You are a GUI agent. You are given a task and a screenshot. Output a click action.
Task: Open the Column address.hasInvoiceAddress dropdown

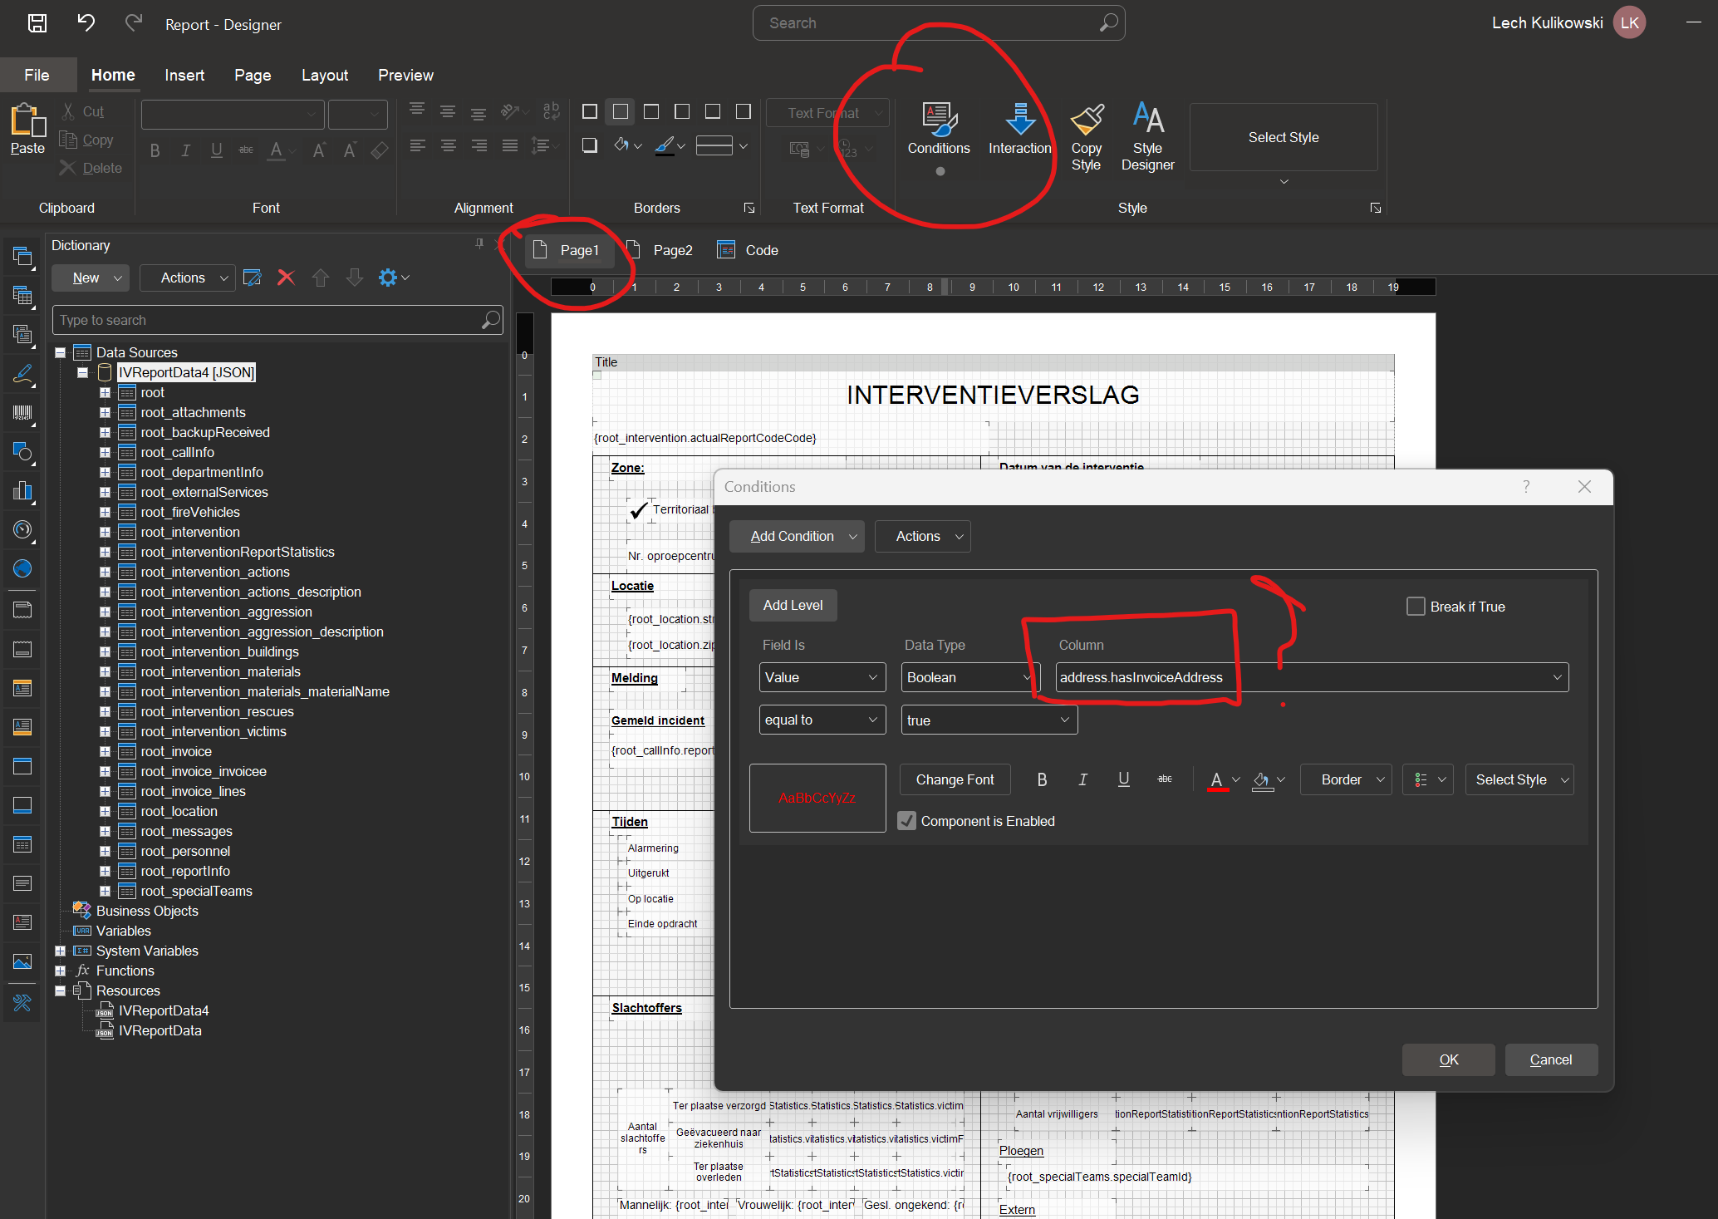(1312, 677)
